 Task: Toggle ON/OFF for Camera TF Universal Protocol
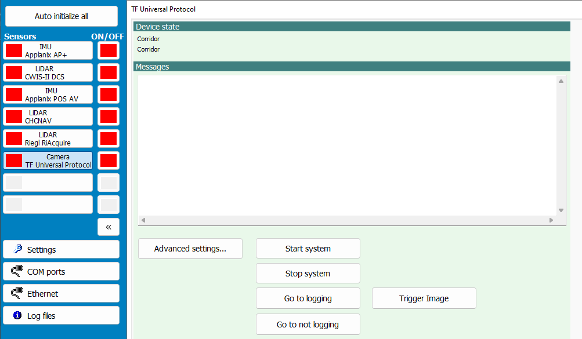(108, 161)
